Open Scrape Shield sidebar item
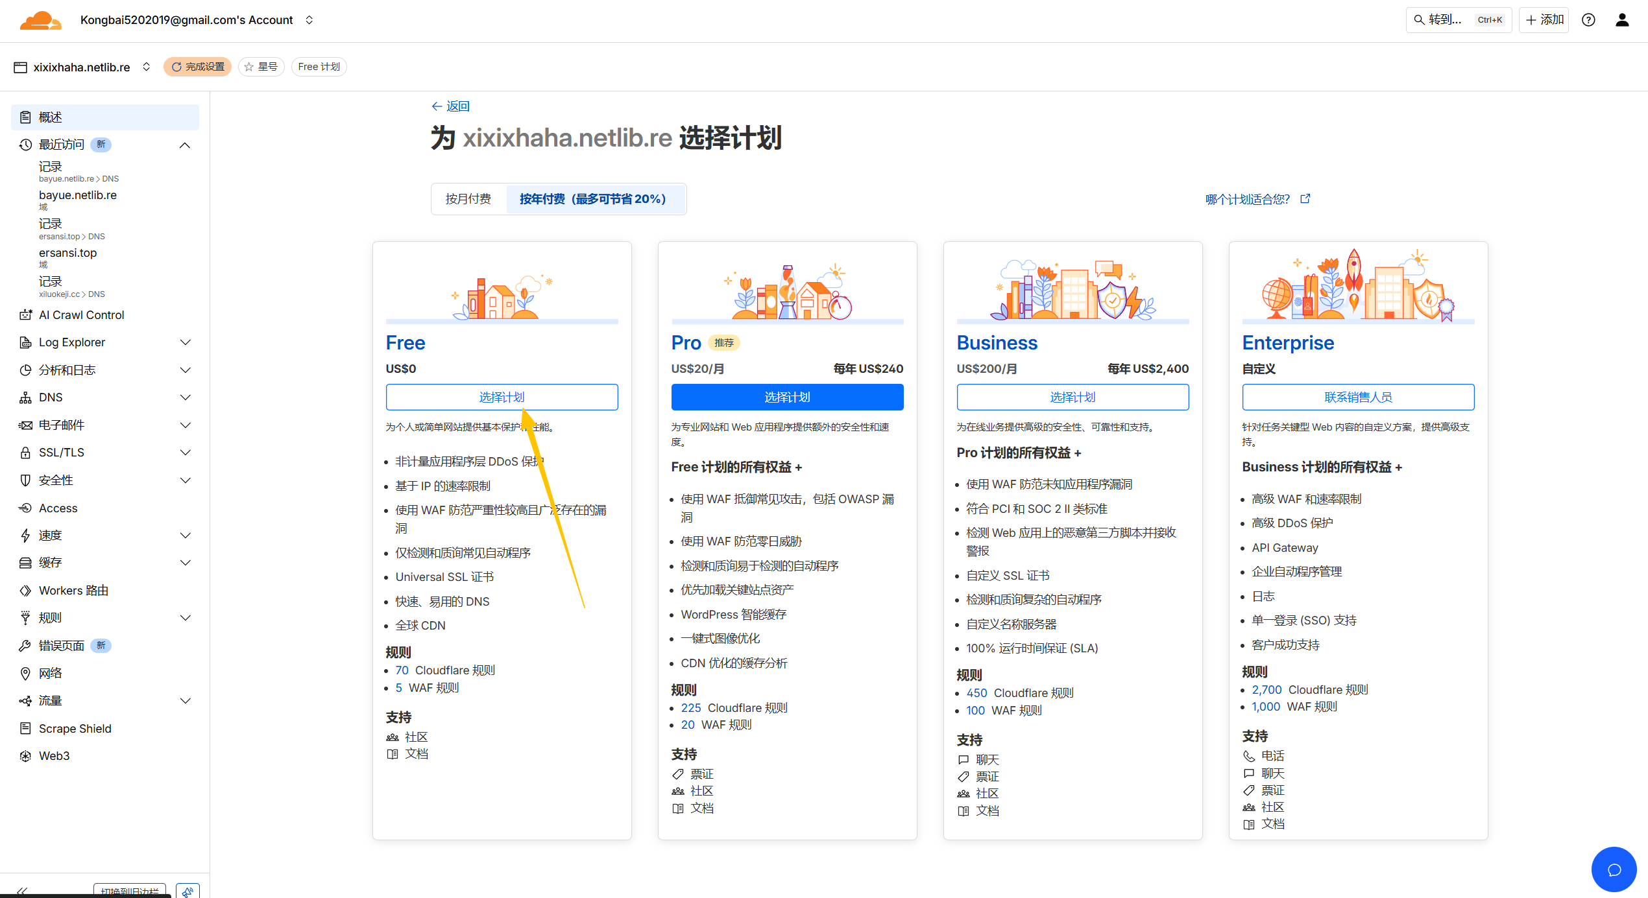This screenshot has width=1648, height=898. (x=75, y=728)
